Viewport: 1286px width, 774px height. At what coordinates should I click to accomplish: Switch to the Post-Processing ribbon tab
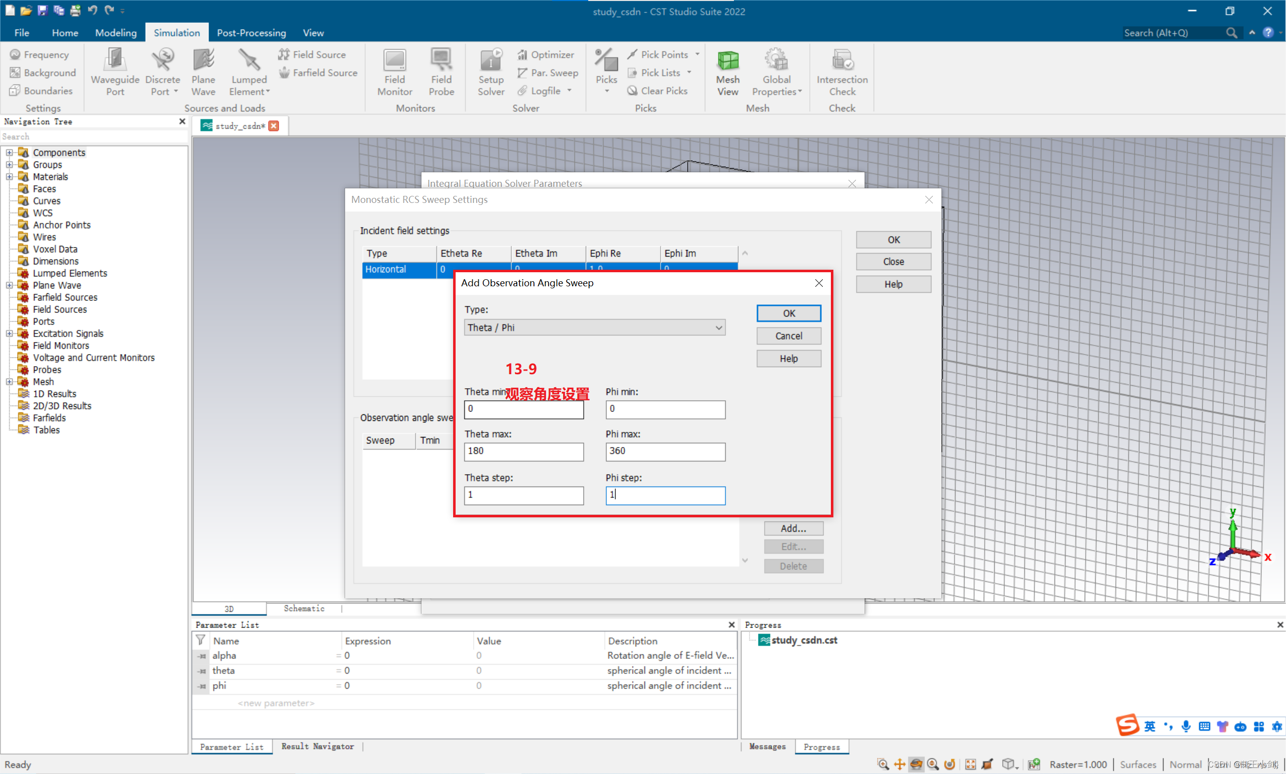pyautogui.click(x=251, y=33)
